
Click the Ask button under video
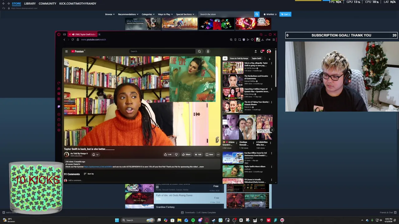coord(198,154)
